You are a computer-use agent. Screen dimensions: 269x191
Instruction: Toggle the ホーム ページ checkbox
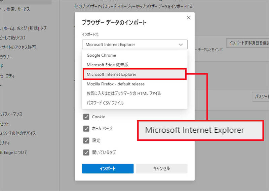click(x=86, y=129)
